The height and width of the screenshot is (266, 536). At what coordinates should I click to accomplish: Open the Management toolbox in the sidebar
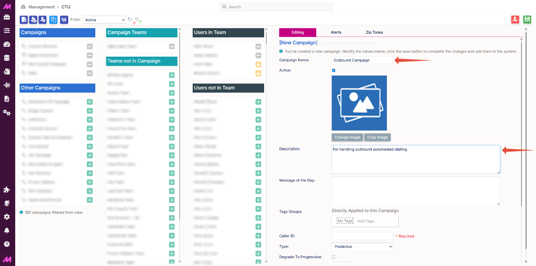click(x=7, y=17)
